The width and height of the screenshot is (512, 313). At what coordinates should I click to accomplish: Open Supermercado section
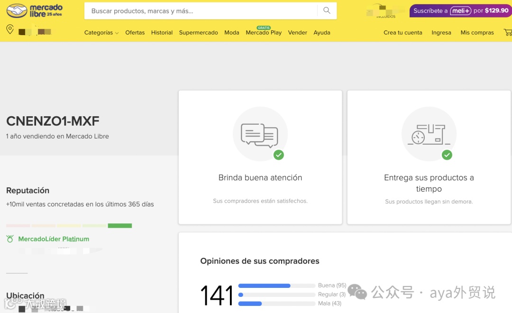[x=198, y=33]
